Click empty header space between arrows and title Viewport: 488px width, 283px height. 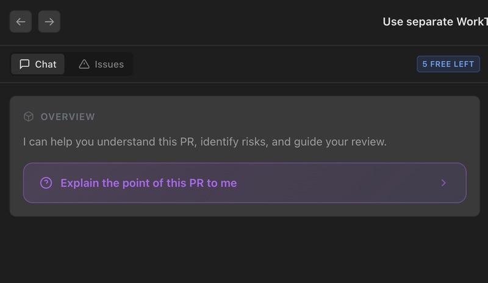click(220, 22)
